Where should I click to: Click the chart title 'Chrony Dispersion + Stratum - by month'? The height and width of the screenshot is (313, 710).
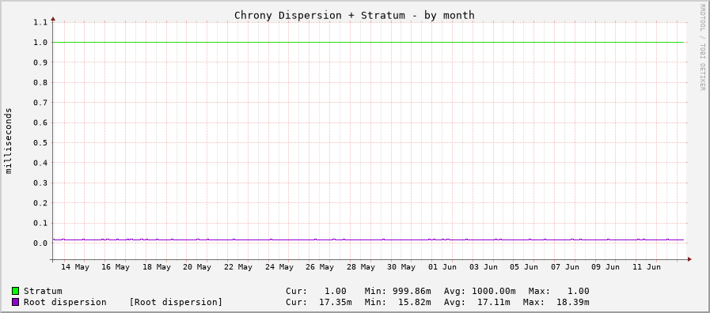pos(354,15)
